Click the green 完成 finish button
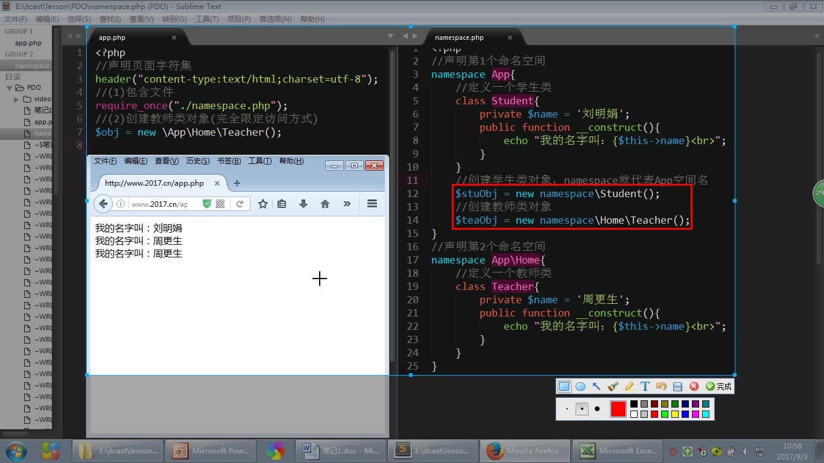The height and width of the screenshot is (463, 824). [718, 386]
